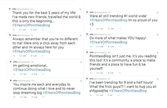The height and width of the screenshot is (108, 167).
Task: Open @PointlessBlog handle on the first left tweet
Action: coord(23,9)
